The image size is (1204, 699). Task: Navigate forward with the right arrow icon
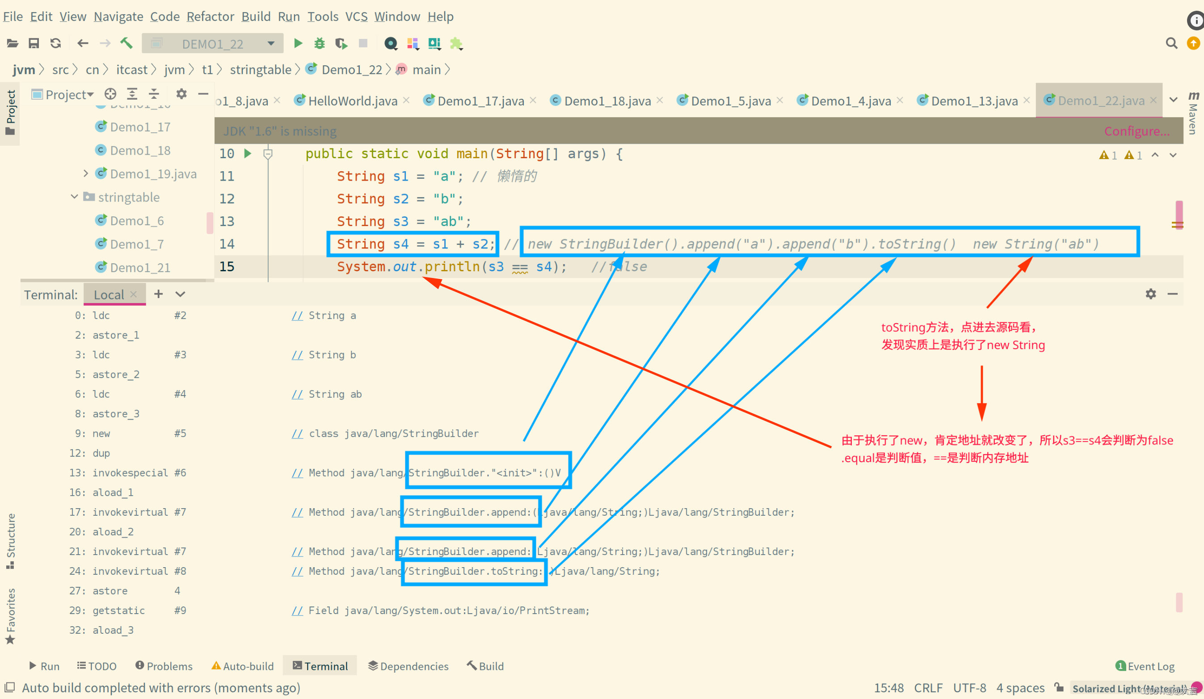click(x=105, y=43)
